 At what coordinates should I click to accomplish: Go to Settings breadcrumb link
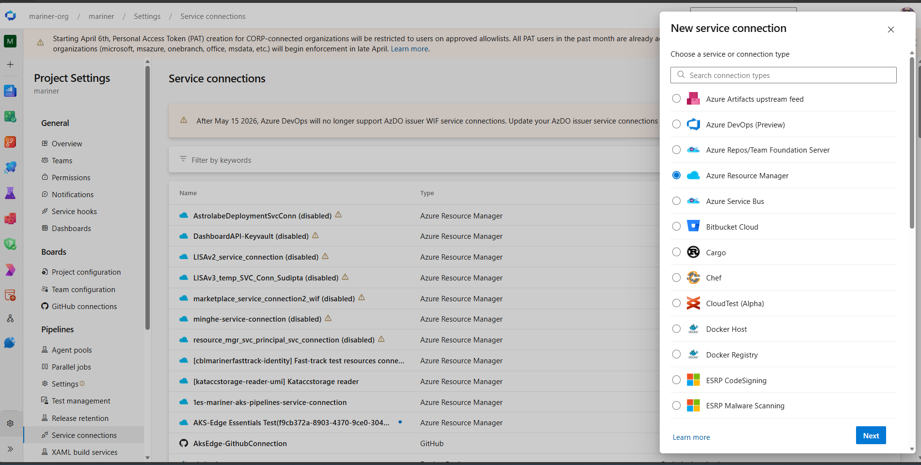(x=147, y=16)
